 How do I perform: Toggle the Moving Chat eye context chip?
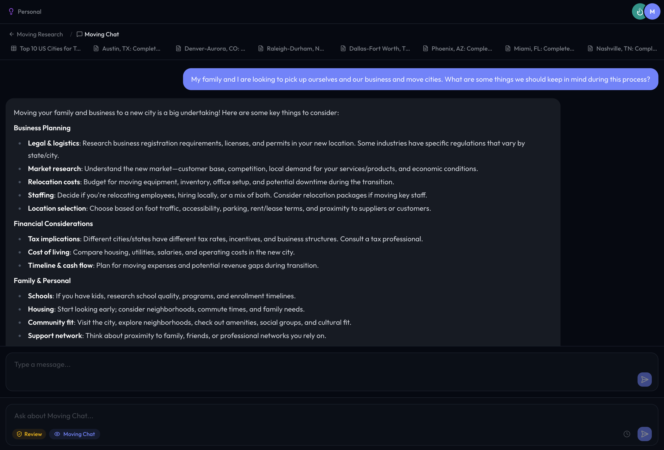75,434
